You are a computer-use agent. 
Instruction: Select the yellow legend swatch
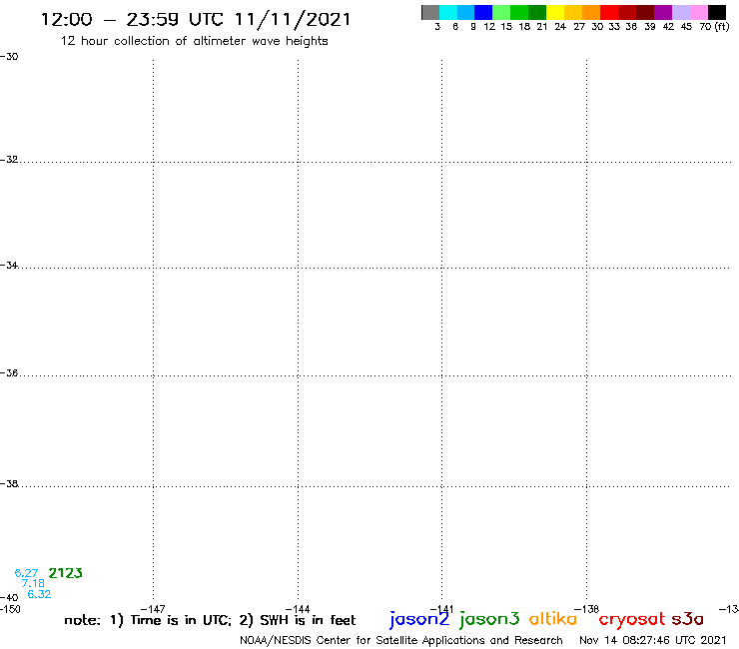555,12
